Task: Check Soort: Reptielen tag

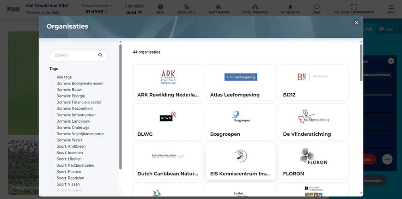Action: click(51, 178)
